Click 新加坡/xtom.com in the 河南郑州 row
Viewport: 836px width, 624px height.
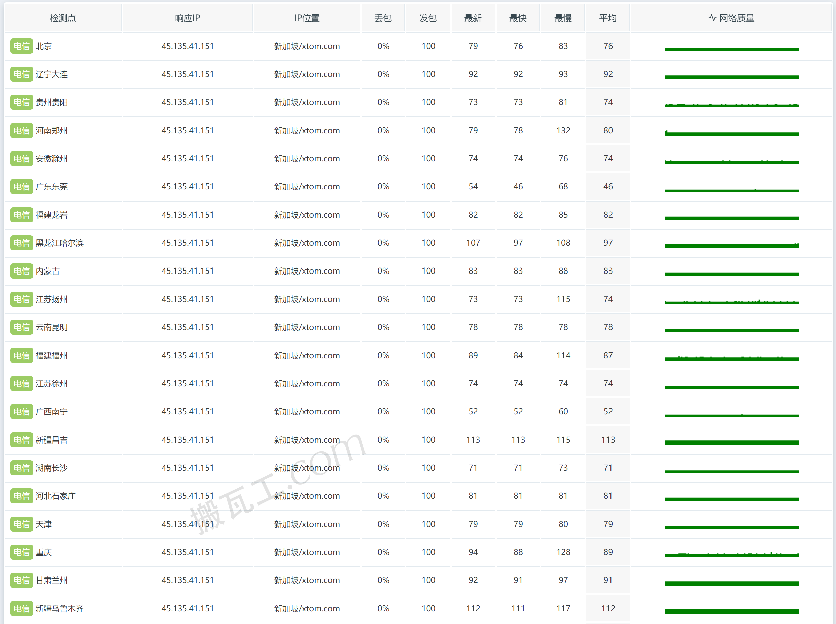pyautogui.click(x=307, y=131)
